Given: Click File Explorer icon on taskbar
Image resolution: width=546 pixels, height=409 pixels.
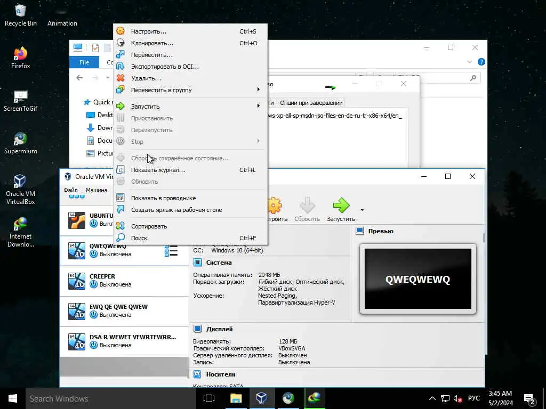Looking at the screenshot, I should (236, 398).
